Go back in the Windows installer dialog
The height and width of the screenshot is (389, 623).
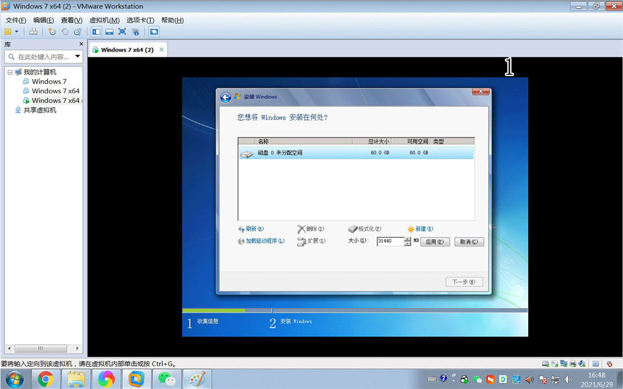[226, 97]
